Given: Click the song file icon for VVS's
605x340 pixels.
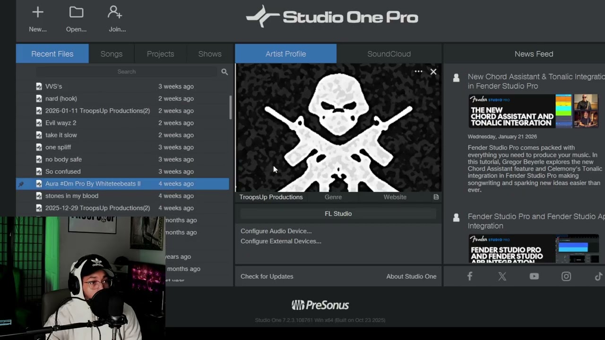Looking at the screenshot, I should pyautogui.click(x=39, y=86).
